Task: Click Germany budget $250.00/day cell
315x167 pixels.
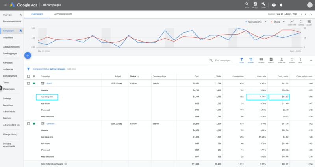Action: coord(116,123)
